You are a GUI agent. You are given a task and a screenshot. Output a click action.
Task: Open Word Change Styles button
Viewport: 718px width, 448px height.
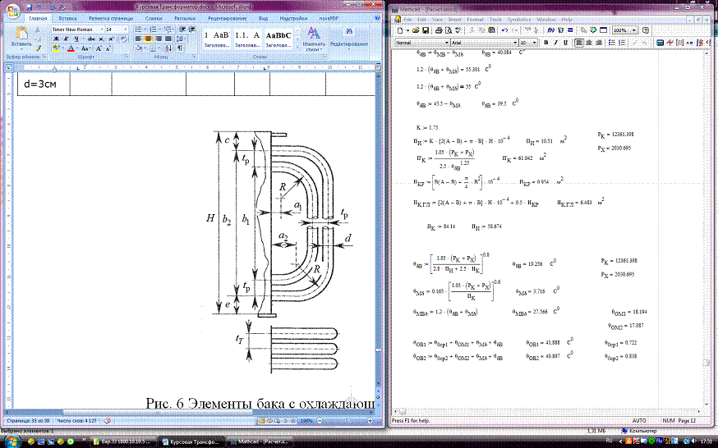314,39
